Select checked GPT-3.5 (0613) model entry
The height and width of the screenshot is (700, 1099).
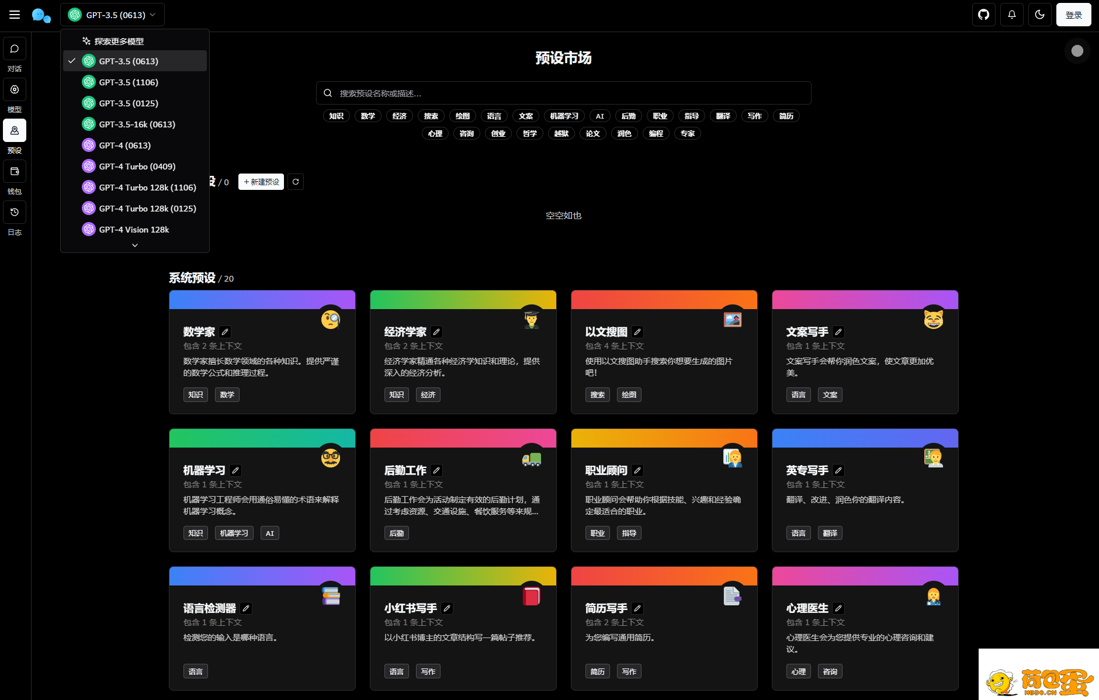(135, 61)
